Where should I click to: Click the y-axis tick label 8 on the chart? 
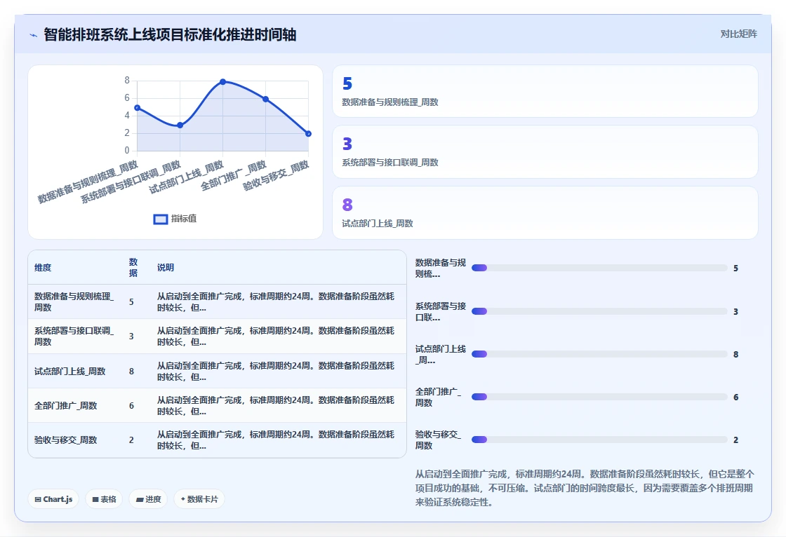coord(127,80)
